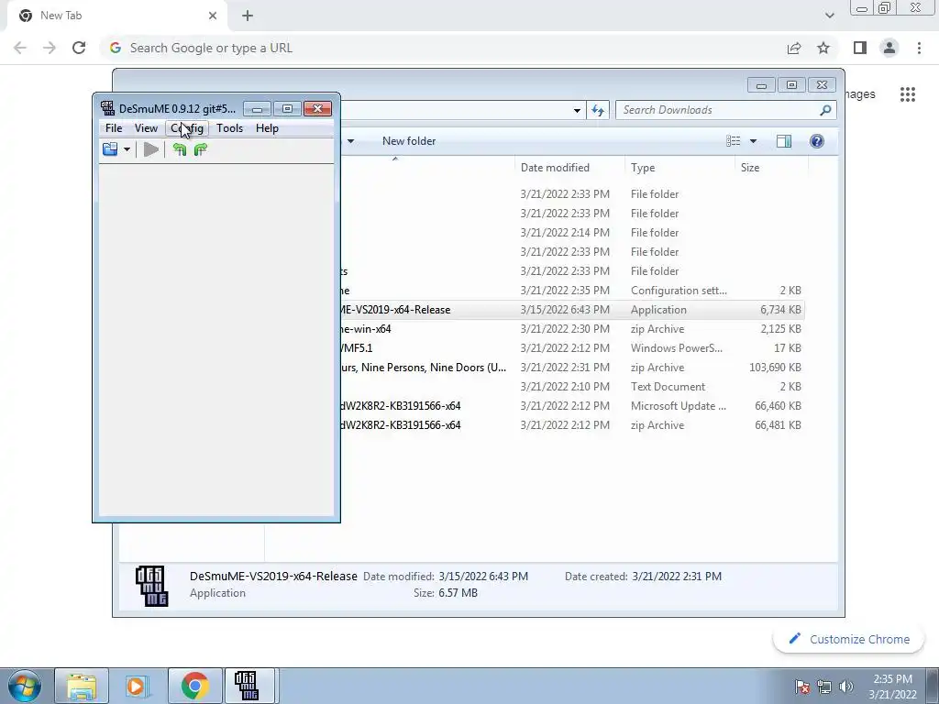This screenshot has height=704, width=939.
Task: Open the Windows Start menu
Action: click(25, 686)
